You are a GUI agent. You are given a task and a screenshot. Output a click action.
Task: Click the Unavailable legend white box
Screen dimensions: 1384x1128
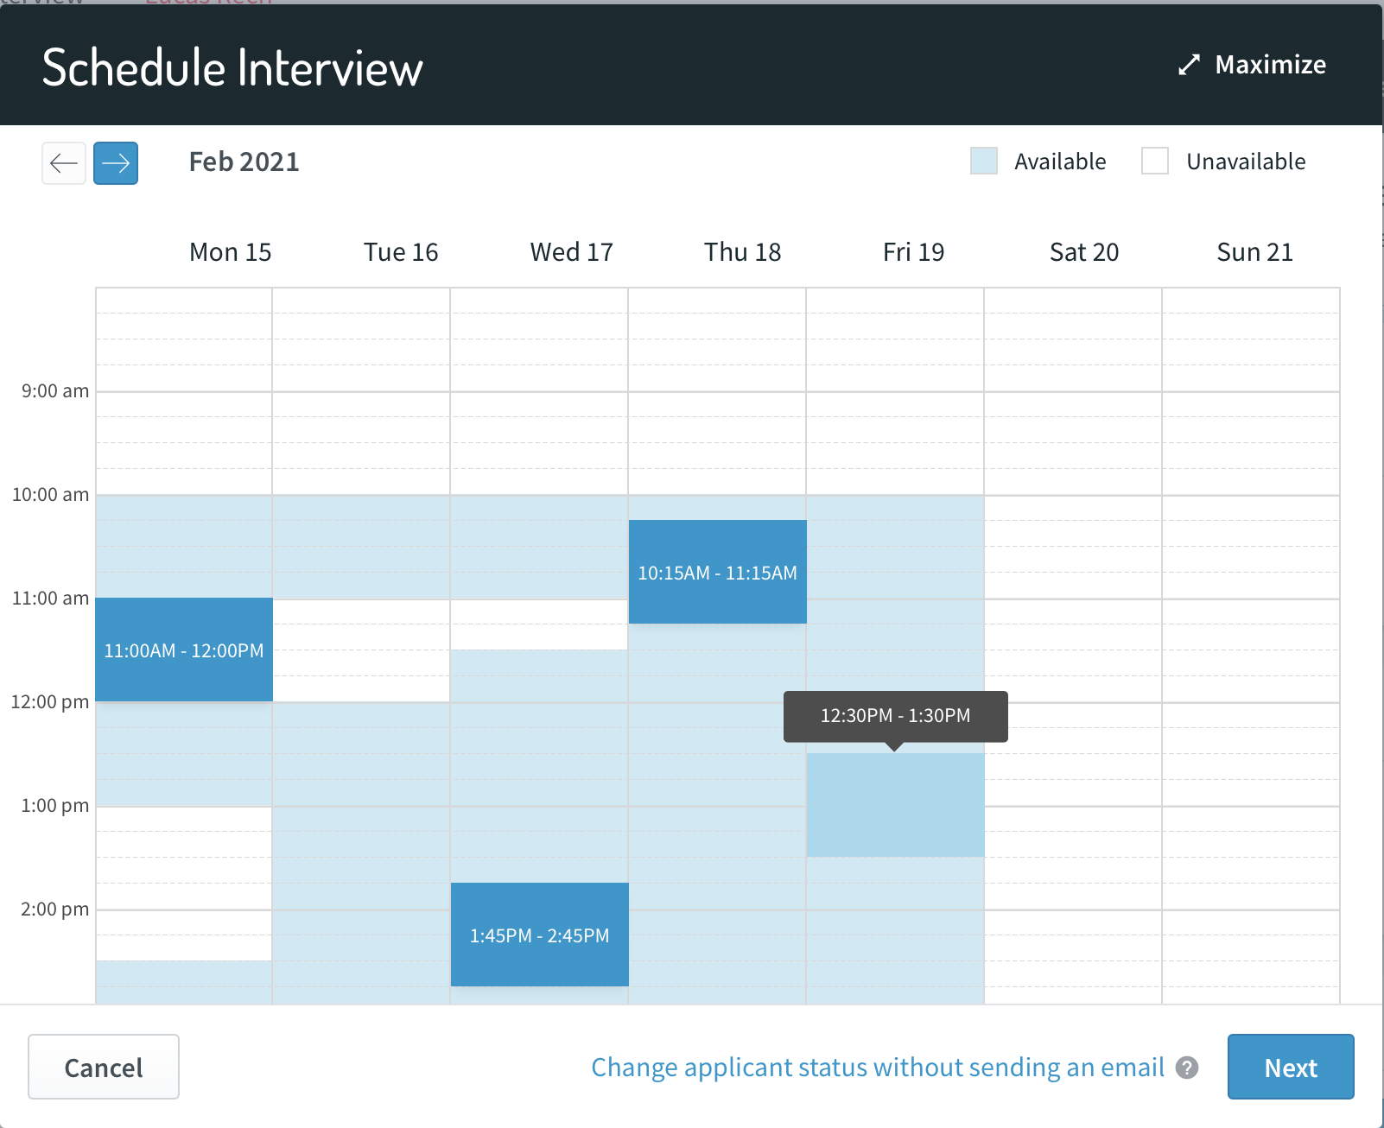pyautogui.click(x=1154, y=162)
